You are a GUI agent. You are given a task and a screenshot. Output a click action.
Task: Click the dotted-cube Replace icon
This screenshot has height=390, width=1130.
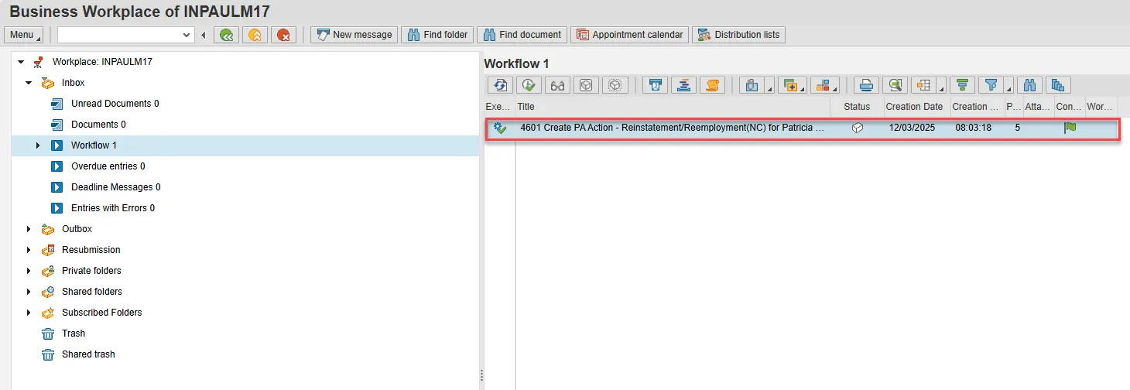[x=615, y=85]
